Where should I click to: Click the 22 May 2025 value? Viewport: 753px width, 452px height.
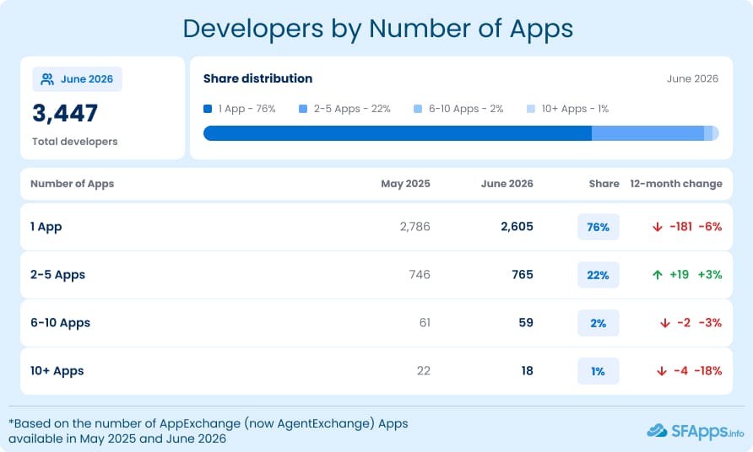(x=424, y=370)
